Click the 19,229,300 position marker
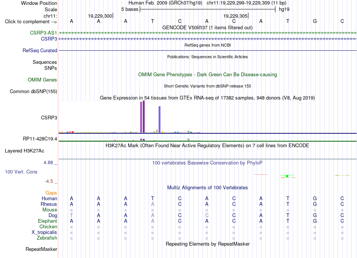This screenshot has height=258, width=357. pos(100,16)
